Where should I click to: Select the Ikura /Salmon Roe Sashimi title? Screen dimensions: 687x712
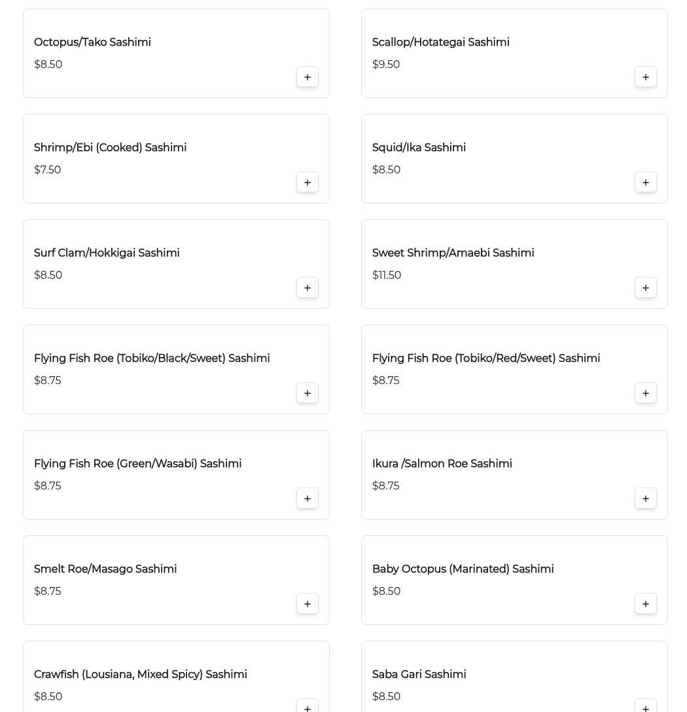[442, 464]
